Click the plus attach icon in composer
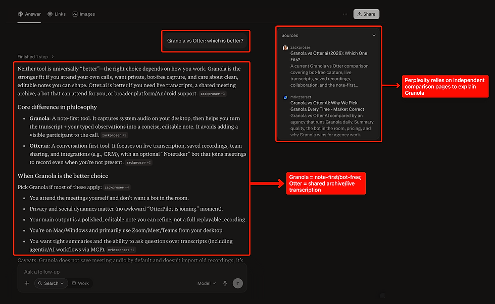This screenshot has width=495, height=304. (27, 283)
